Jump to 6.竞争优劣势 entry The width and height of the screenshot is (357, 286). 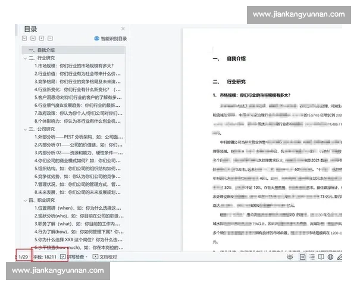tap(77, 176)
